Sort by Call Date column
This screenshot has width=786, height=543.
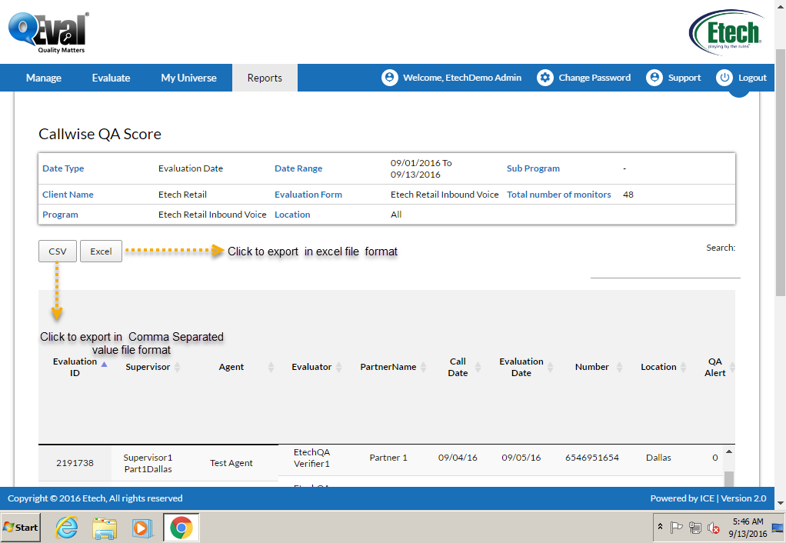pyautogui.click(x=458, y=367)
